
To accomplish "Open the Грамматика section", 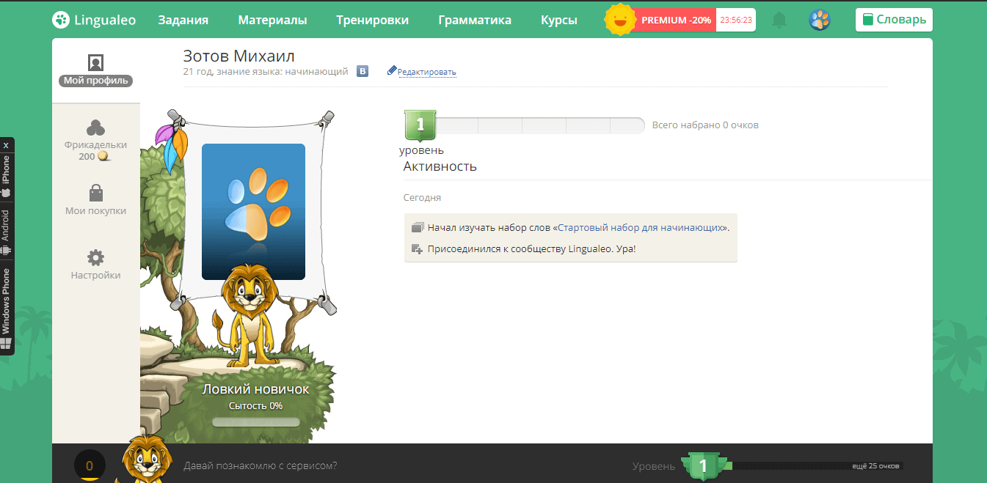I will coord(474,20).
